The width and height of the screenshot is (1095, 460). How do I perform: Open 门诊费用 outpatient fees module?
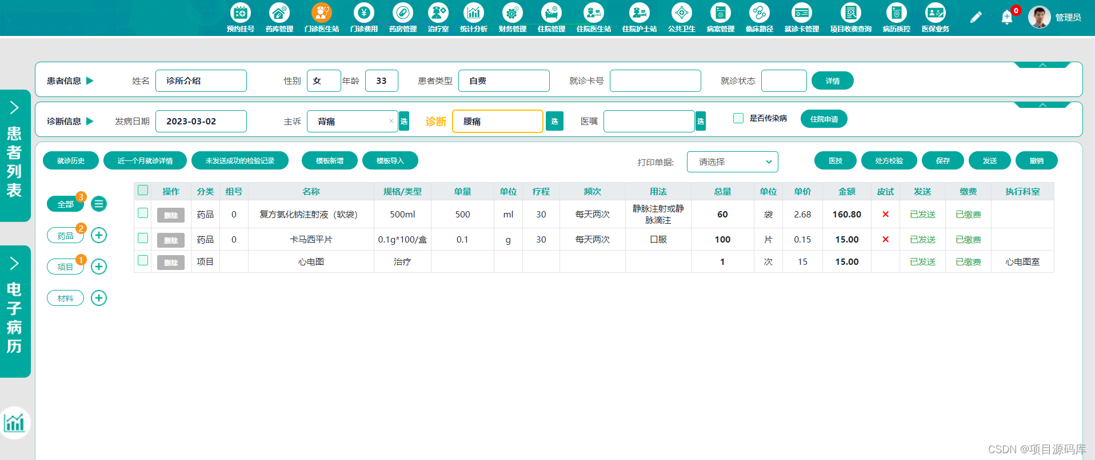(x=364, y=18)
